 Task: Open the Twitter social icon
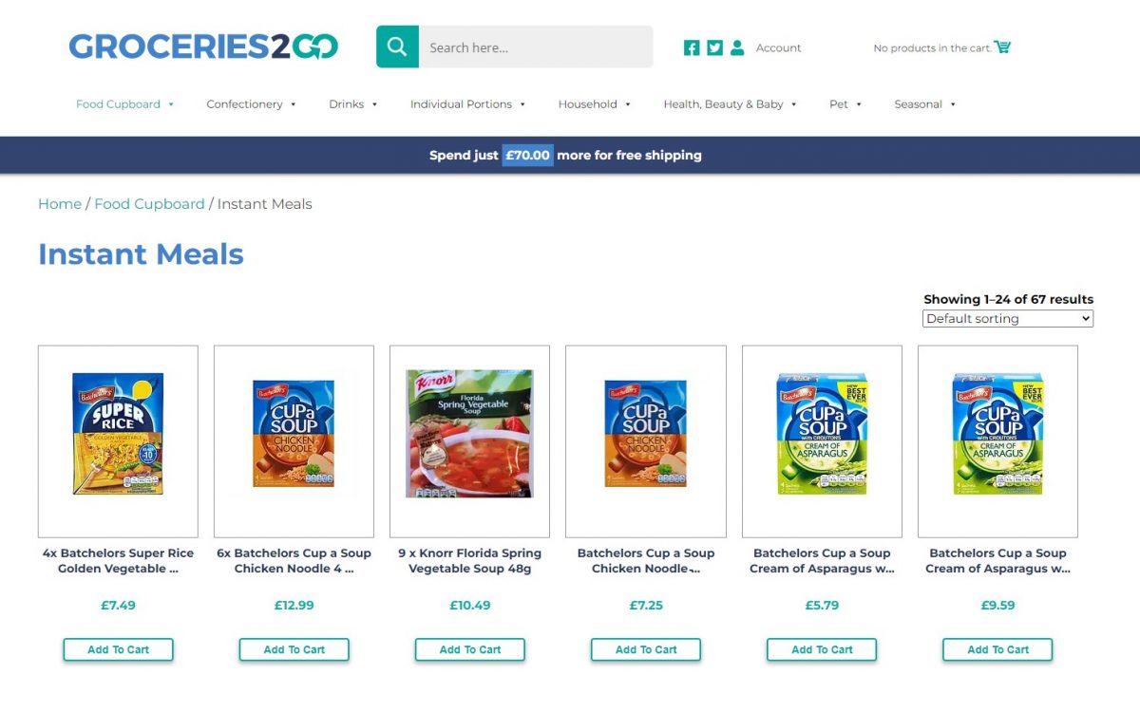pyautogui.click(x=714, y=47)
